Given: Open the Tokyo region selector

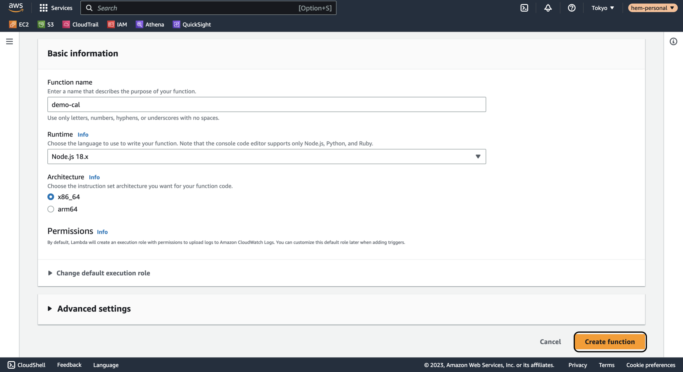Looking at the screenshot, I should (602, 8).
